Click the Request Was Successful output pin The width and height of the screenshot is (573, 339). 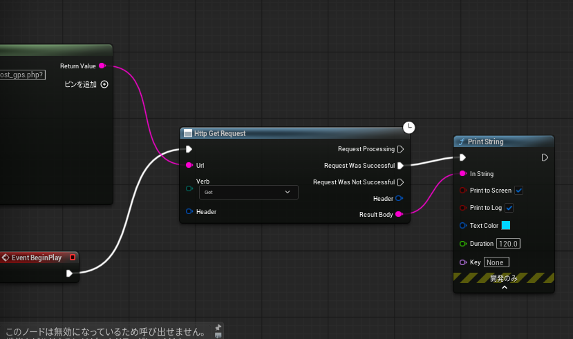pos(400,166)
